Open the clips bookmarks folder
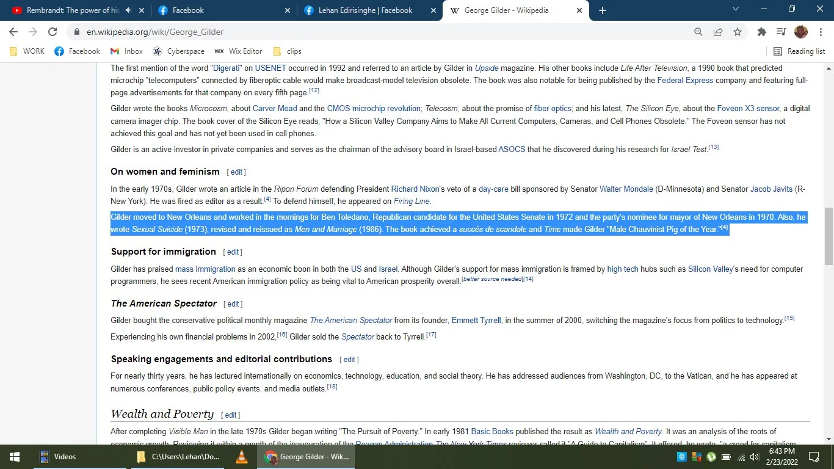Image resolution: width=834 pixels, height=469 pixels. [x=288, y=51]
